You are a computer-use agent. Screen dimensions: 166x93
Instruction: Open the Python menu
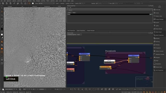[65, 1]
